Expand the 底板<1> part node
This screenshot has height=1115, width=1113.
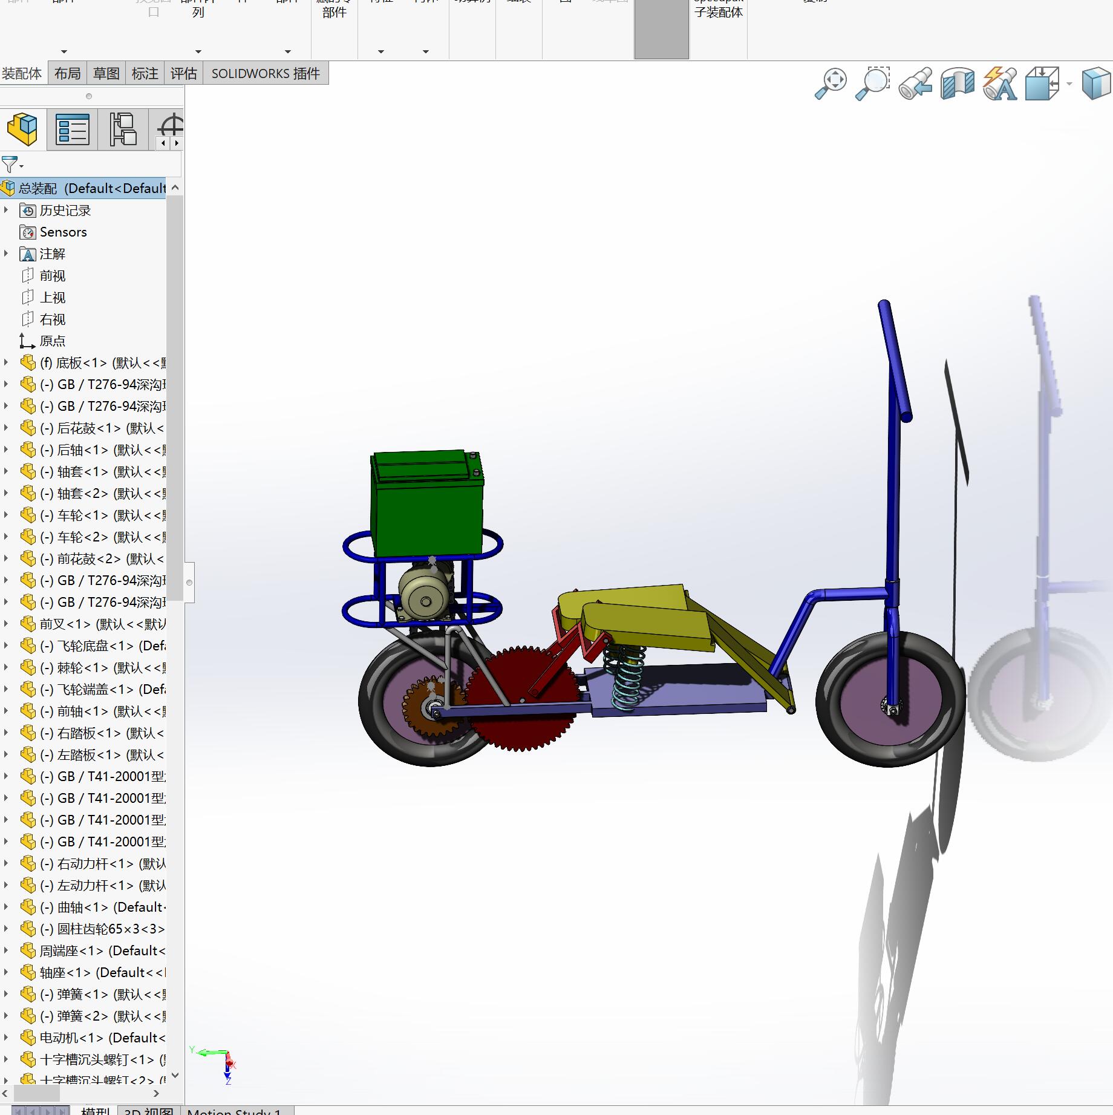6,363
